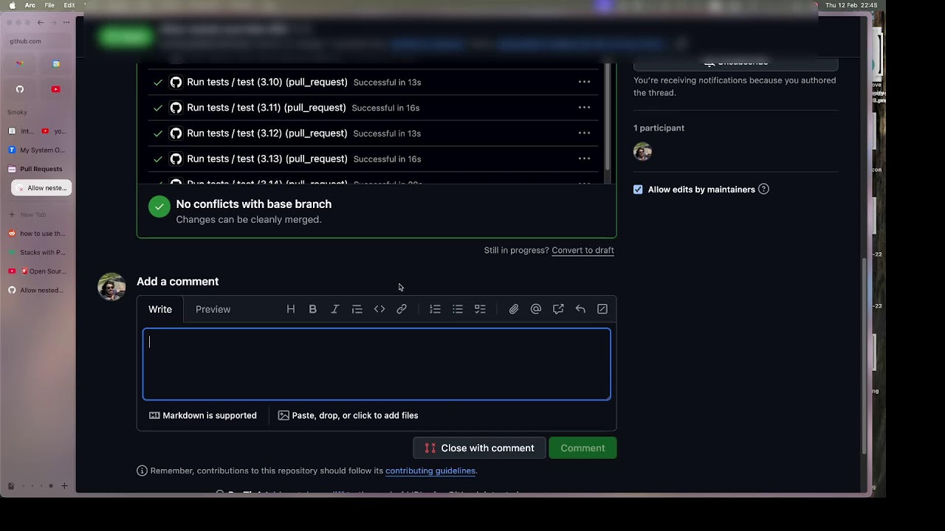
Task: Open slash commands icon in toolbar
Action: click(x=602, y=309)
